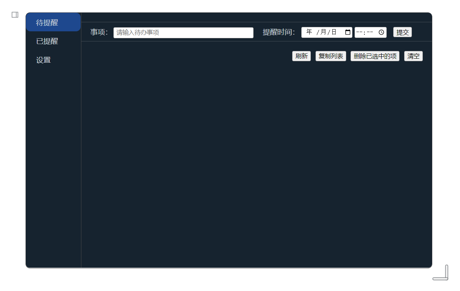The height and width of the screenshot is (291, 460).
Task: Focus the 请输入待办事项 input field
Action: click(183, 33)
